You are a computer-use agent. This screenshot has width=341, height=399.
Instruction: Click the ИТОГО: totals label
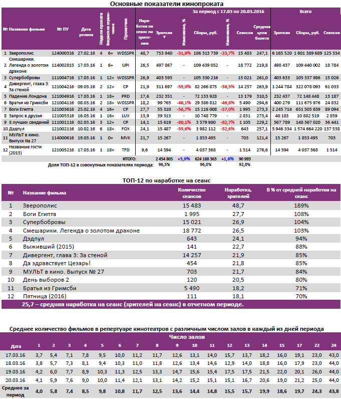(123, 158)
